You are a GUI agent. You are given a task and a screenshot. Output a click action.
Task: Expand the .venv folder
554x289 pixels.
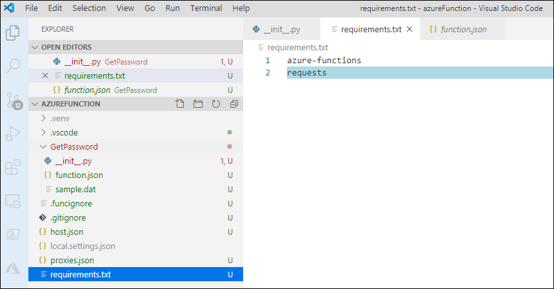[43, 118]
